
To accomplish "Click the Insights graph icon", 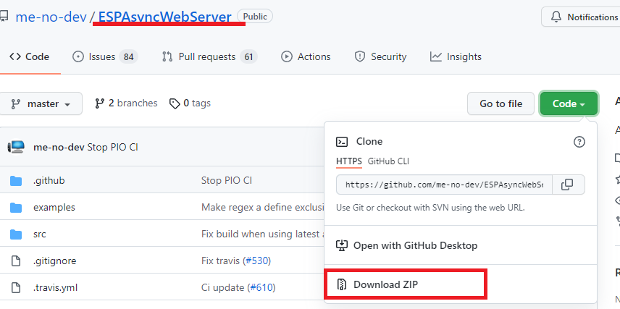I will coord(436,57).
